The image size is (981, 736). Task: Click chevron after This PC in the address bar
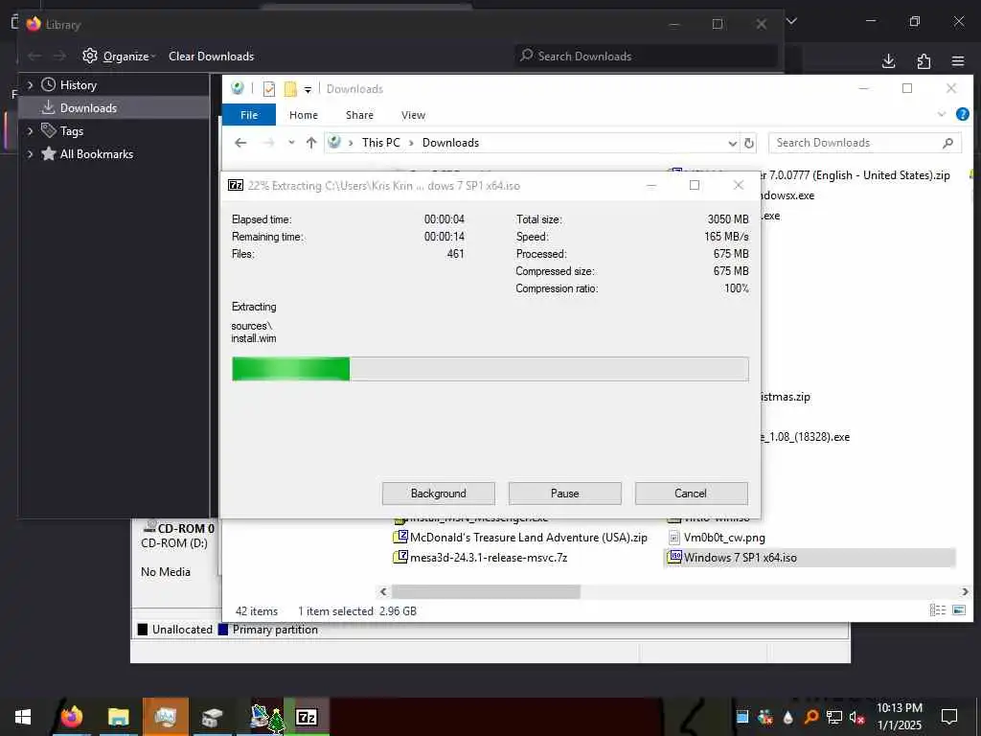click(411, 143)
